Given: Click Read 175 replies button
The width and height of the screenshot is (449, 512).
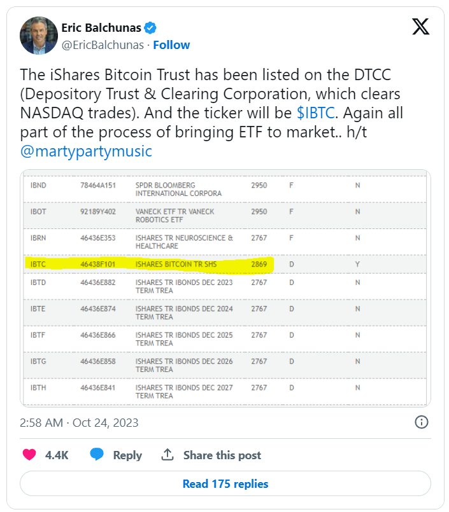Looking at the screenshot, I should click(x=225, y=484).
